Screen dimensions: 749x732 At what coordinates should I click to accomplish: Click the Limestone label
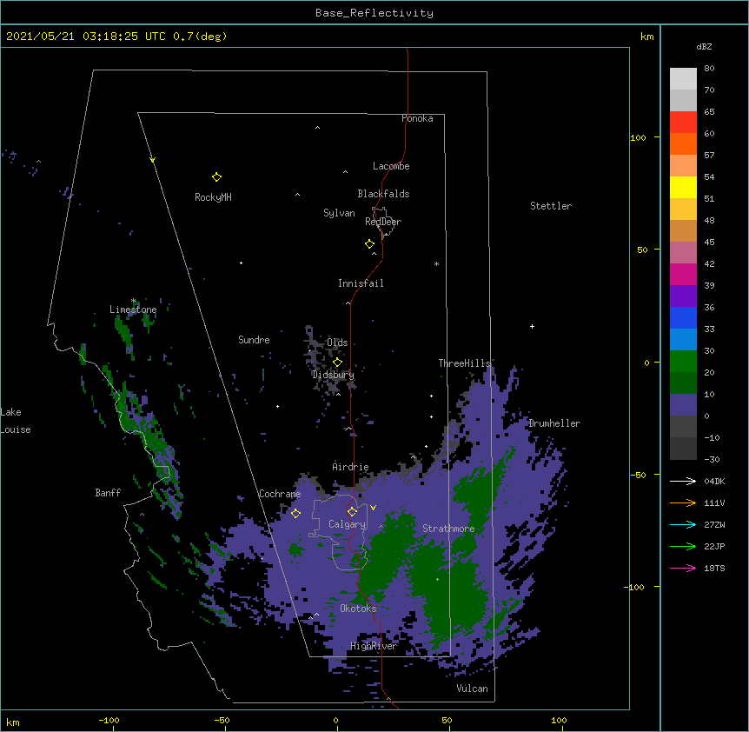[x=133, y=309]
